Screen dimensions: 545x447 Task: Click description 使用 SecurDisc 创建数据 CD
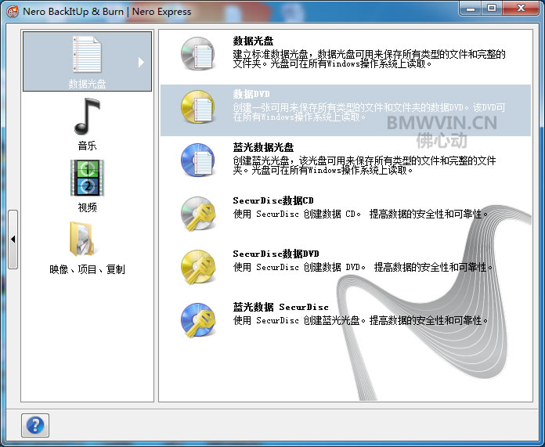coord(361,214)
